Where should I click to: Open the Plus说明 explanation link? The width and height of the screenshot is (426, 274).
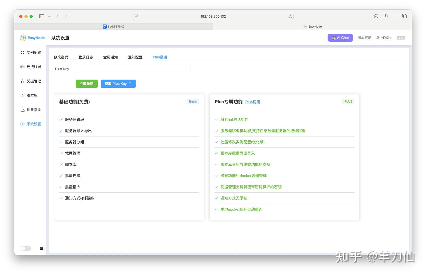253,102
